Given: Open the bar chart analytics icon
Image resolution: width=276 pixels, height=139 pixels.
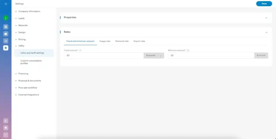Looking at the screenshot, I should (6, 41).
